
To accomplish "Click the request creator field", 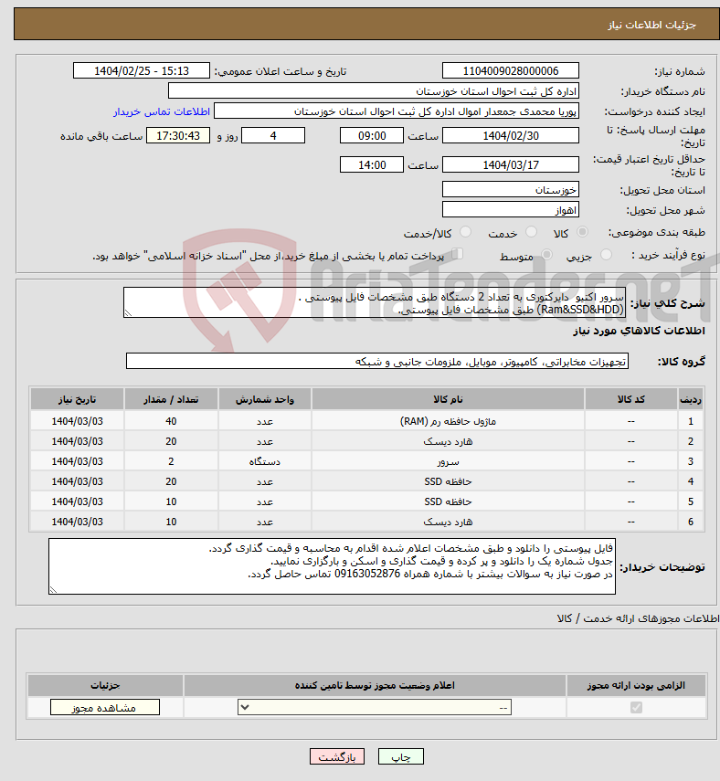I will tap(397, 111).
